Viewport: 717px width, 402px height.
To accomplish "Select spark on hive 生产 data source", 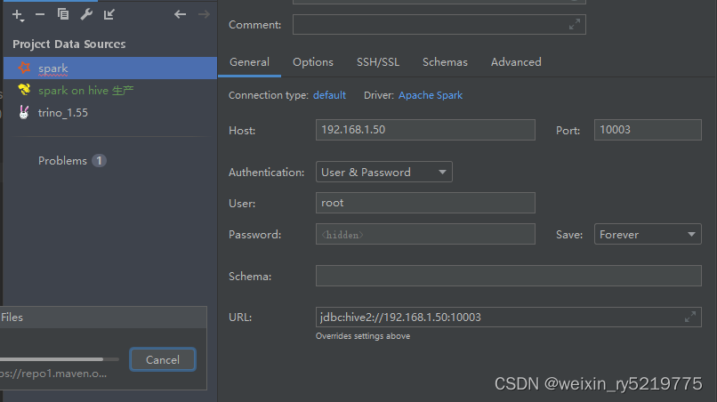I will coord(110,91).
